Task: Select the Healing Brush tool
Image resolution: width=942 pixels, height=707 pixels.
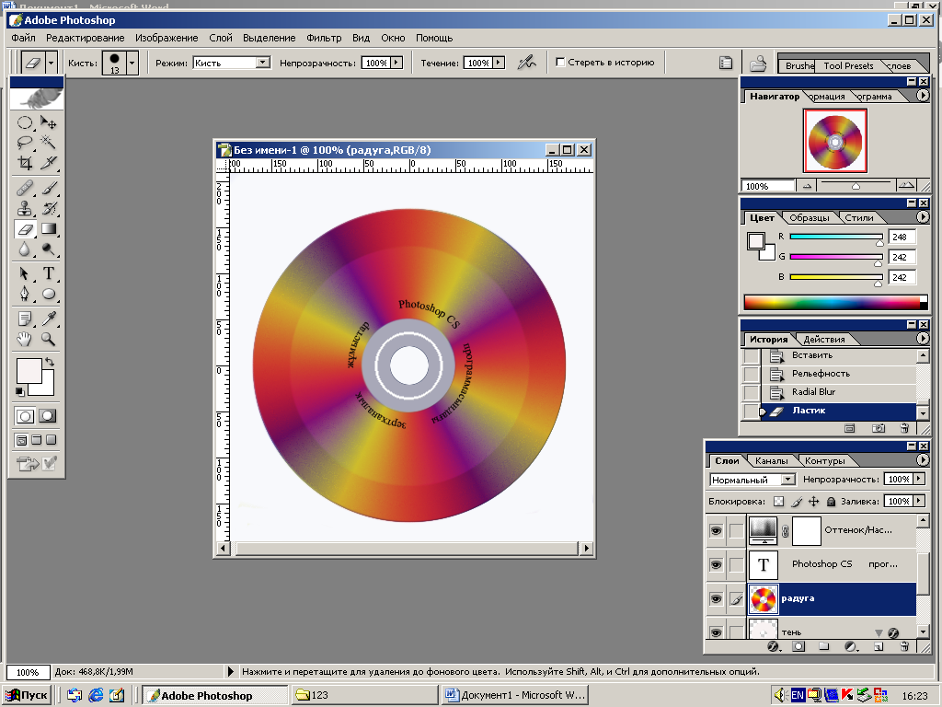Action: pyautogui.click(x=25, y=188)
